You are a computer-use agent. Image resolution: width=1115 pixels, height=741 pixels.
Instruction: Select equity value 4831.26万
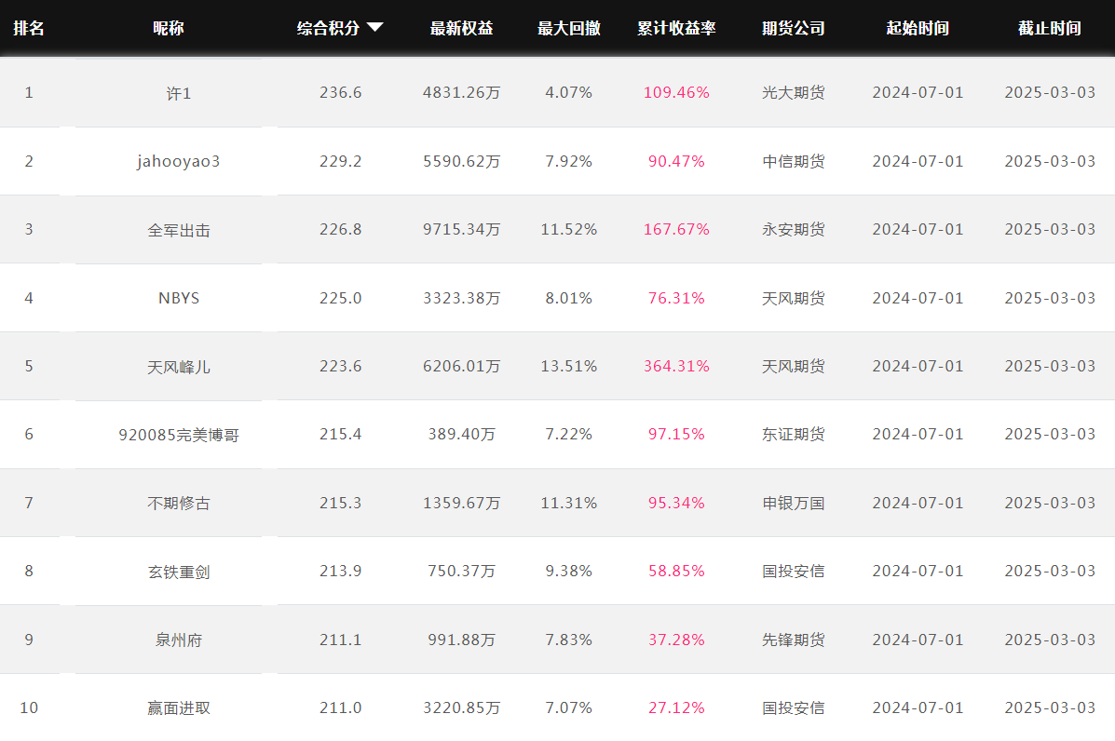tap(461, 92)
